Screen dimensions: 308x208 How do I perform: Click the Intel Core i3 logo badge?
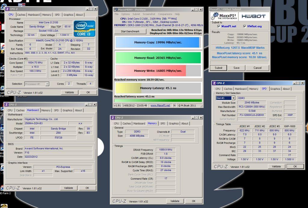point(85,29)
